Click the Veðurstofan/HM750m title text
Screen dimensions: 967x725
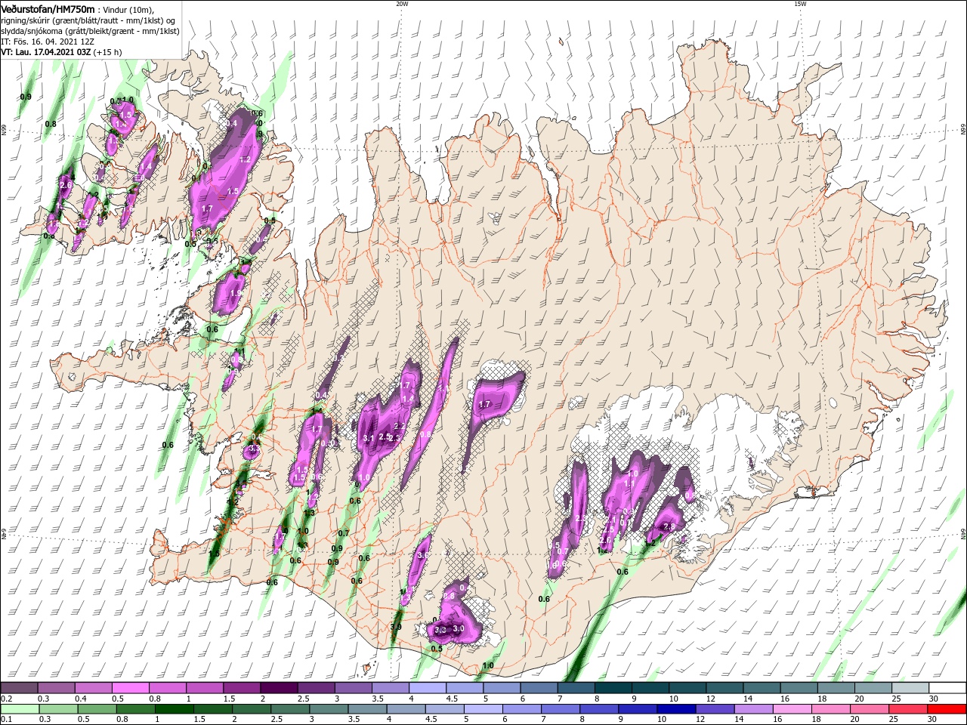coord(48,8)
